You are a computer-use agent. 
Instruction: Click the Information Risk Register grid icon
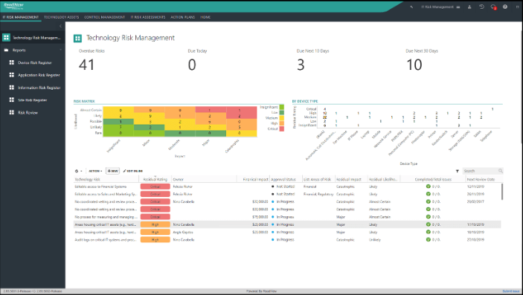tap(12, 88)
